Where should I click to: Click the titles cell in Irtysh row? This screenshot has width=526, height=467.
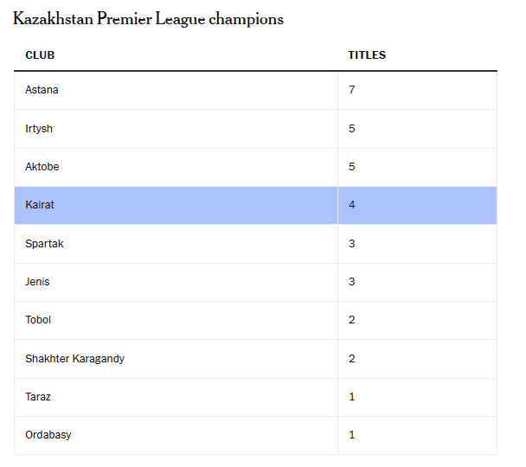click(352, 129)
